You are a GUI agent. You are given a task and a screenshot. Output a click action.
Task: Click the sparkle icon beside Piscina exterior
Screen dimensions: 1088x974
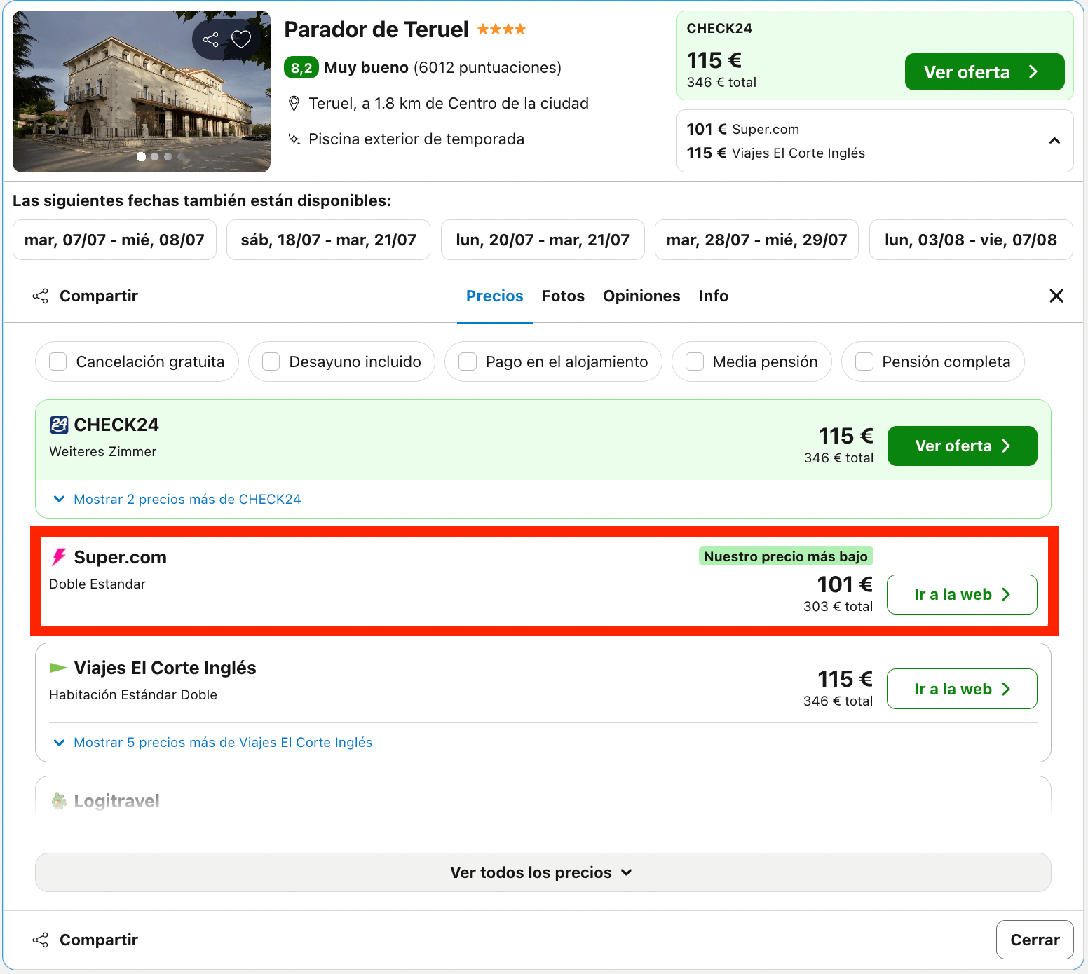294,139
